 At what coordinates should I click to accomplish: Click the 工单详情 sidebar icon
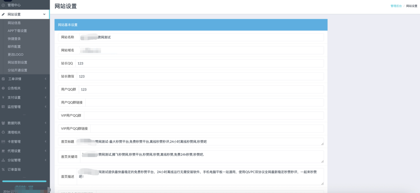[x=3, y=79]
